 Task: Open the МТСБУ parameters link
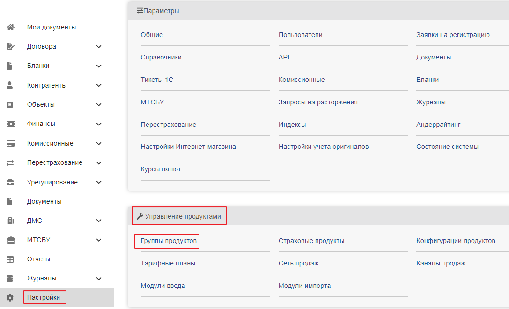pos(152,102)
